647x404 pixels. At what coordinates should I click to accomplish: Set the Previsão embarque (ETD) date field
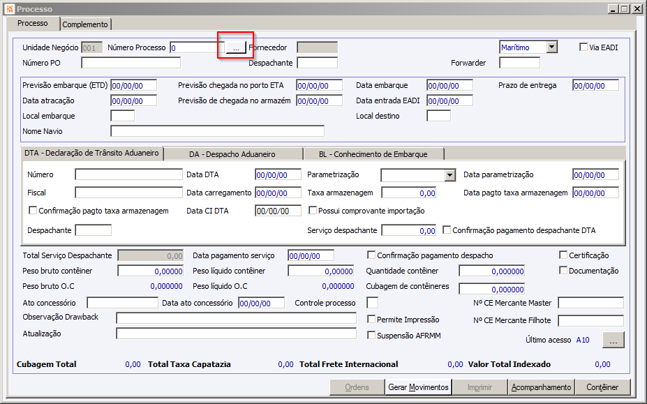click(134, 85)
